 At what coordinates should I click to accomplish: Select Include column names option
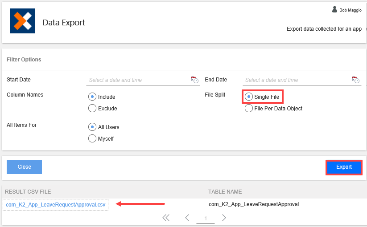click(92, 97)
